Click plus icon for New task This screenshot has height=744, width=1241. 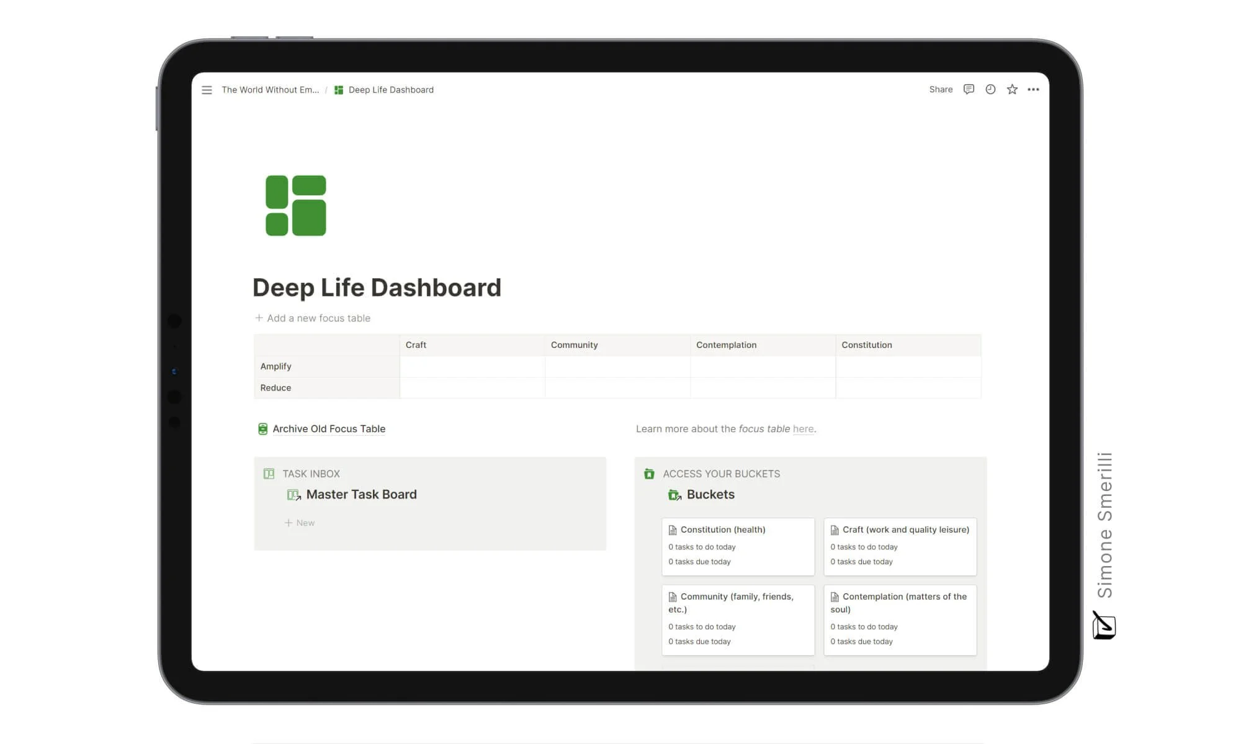[x=289, y=523]
